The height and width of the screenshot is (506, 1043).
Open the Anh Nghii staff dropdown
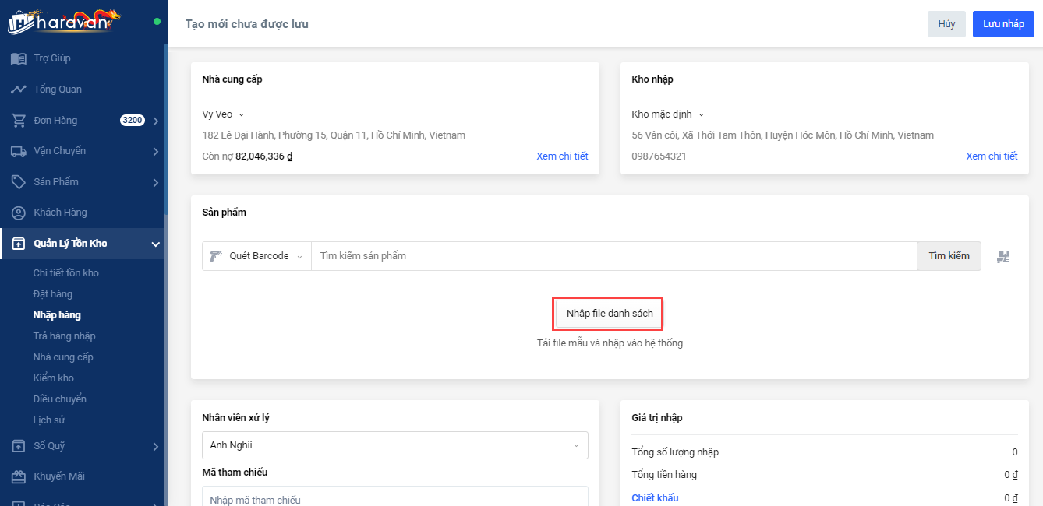tap(394, 445)
